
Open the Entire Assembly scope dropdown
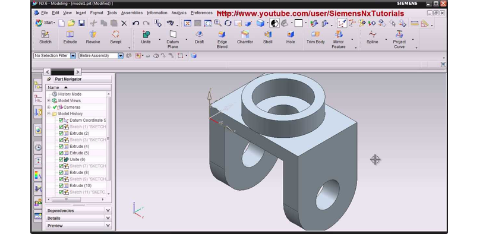pos(121,56)
